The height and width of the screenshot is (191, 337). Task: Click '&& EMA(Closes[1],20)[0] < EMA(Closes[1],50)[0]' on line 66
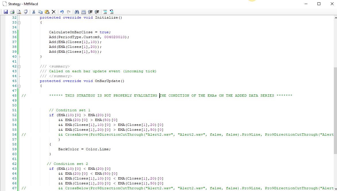111,183
